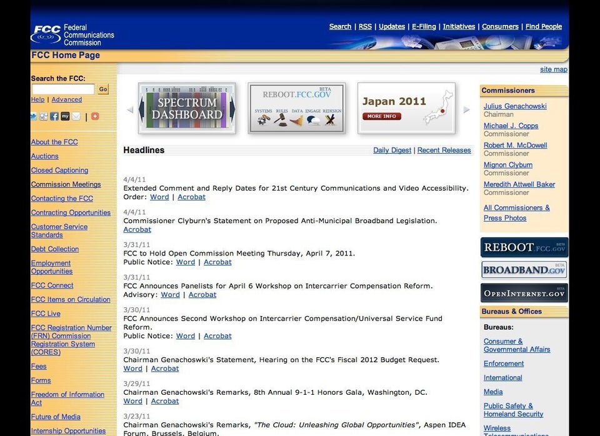The image size is (600, 436).
Task: Open the Spectrum Dashboard thumbnail
Action: coord(187,109)
